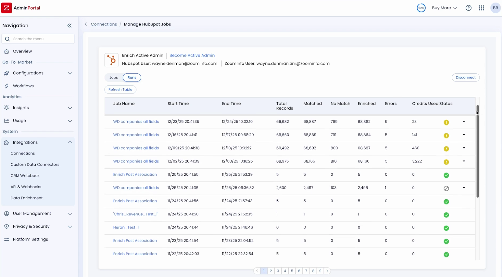Click the Workflows lightning icon
Viewport: 502px width, 277px height.
coord(6,86)
